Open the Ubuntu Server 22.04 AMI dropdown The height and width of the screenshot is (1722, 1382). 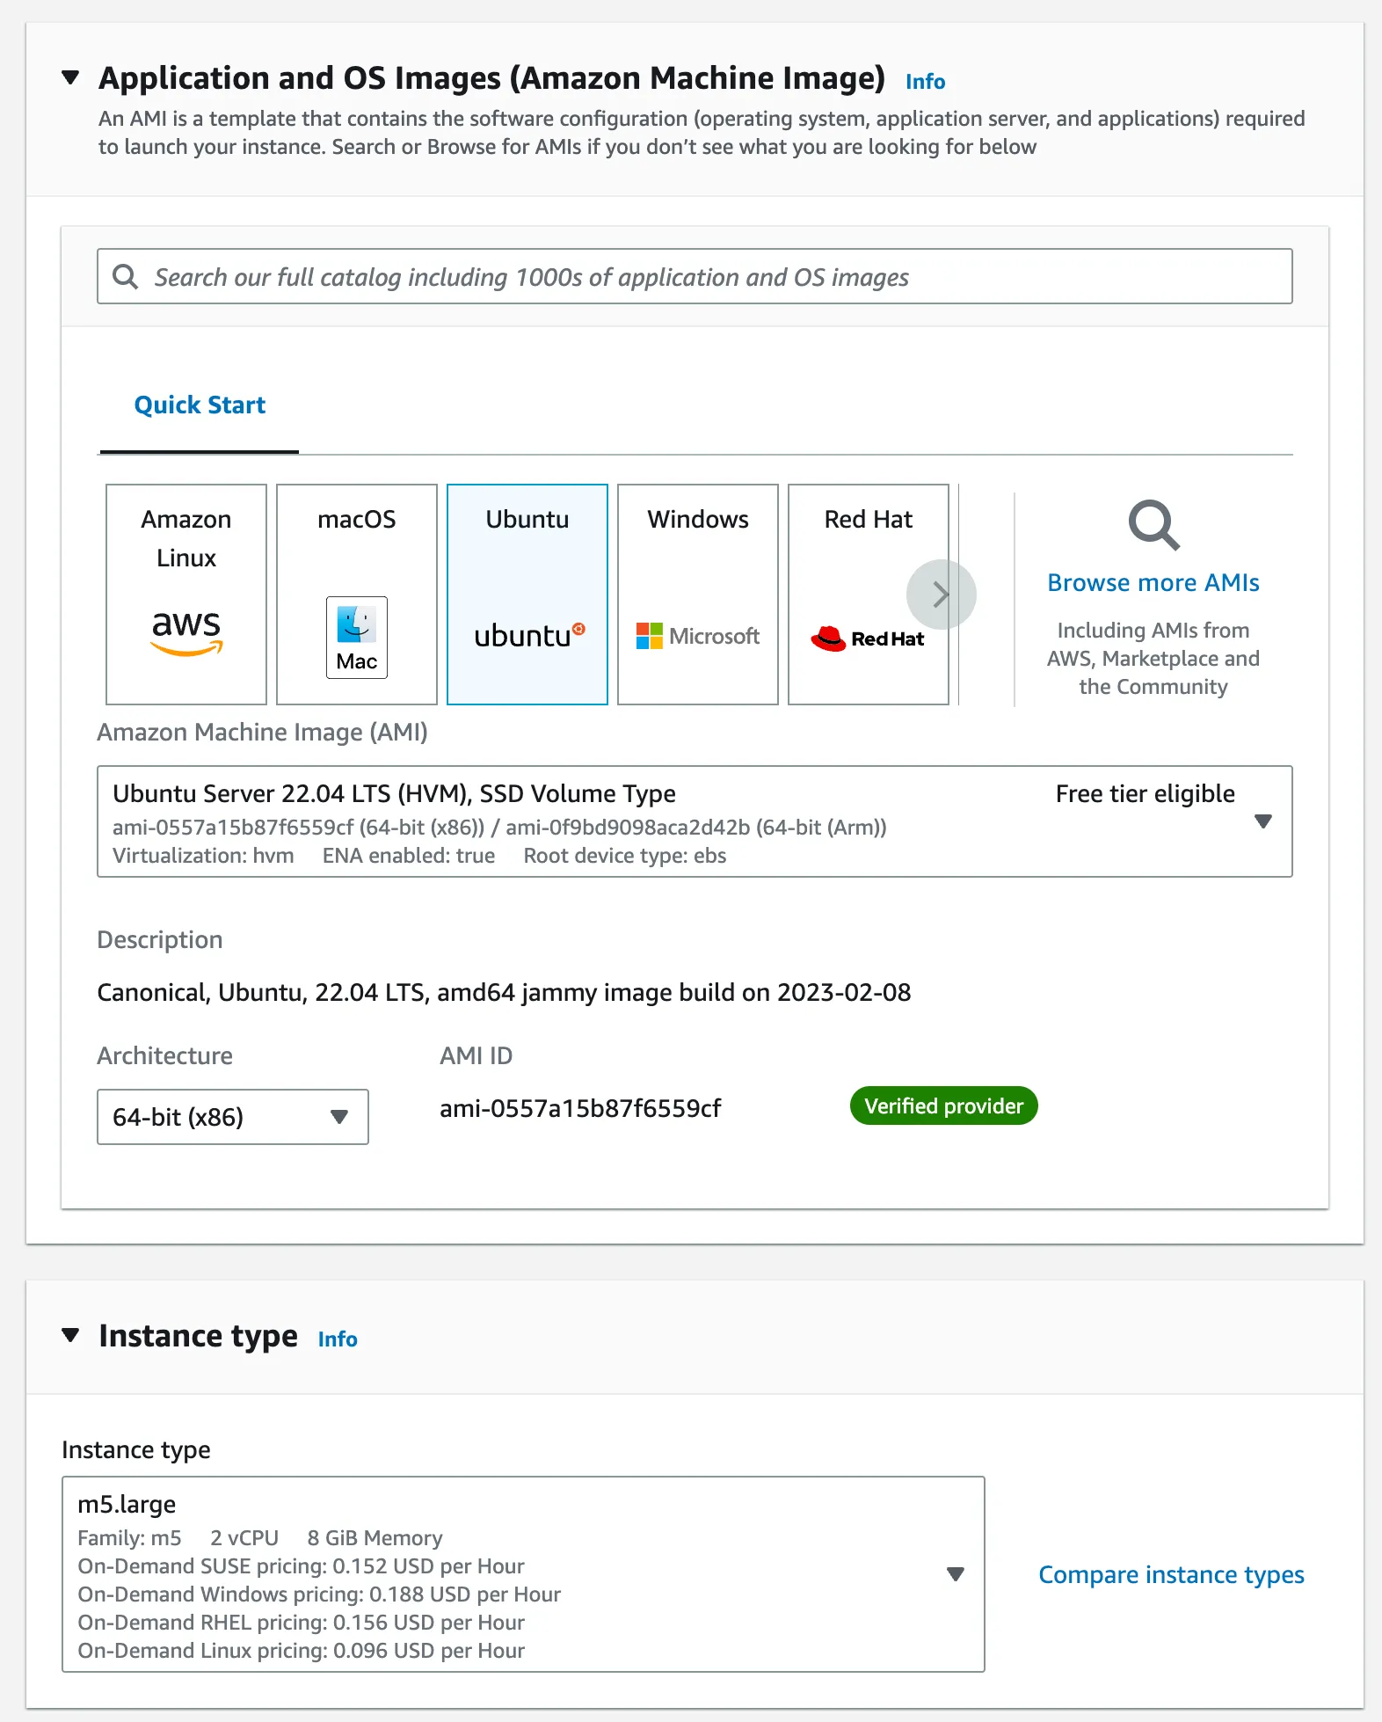(x=695, y=821)
